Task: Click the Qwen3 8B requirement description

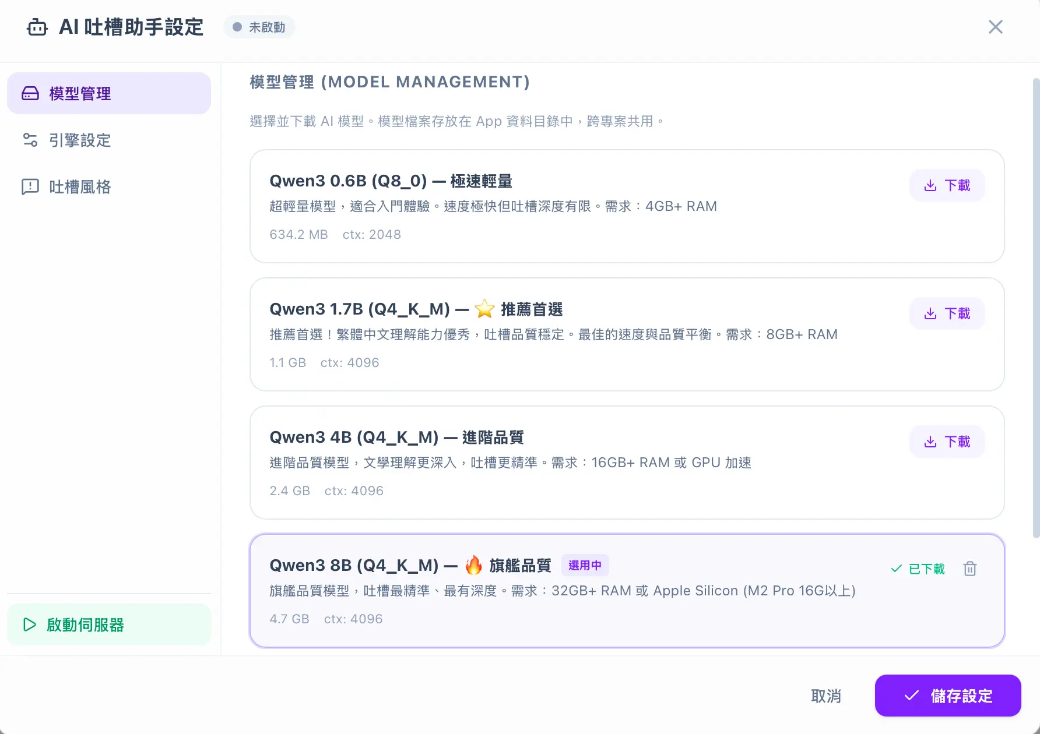Action: 563,591
